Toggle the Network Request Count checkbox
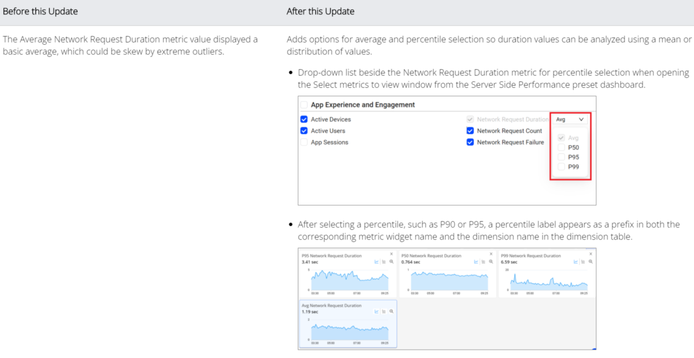Image resolution: width=694 pixels, height=358 pixels. [x=470, y=131]
